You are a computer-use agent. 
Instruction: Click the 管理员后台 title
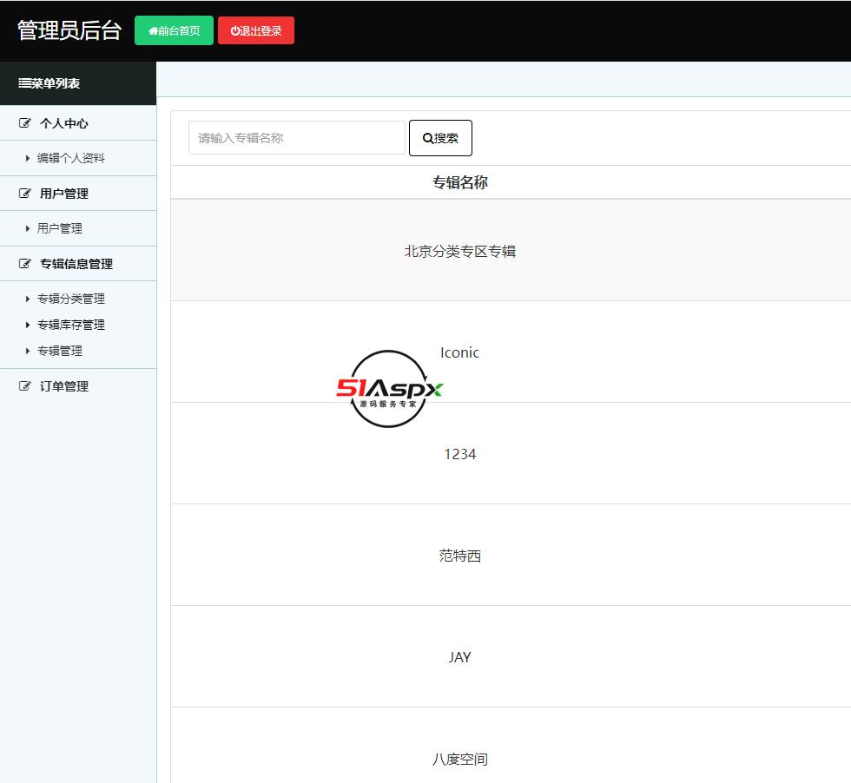point(69,30)
